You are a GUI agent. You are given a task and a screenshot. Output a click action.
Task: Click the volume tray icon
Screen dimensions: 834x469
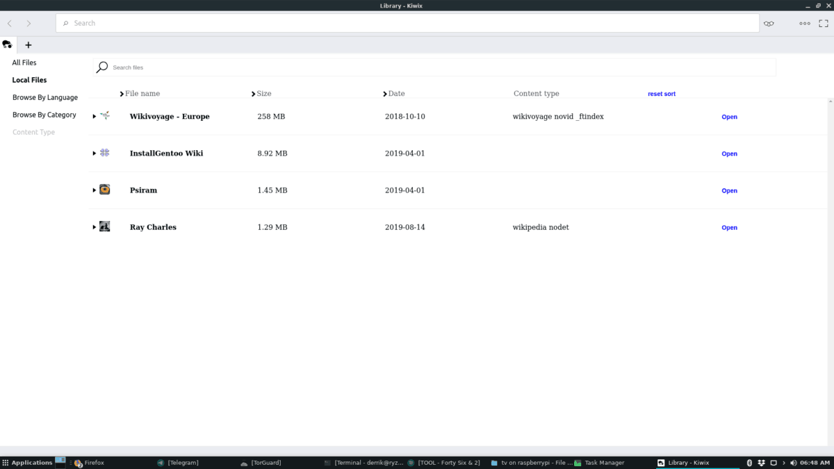coord(794,463)
